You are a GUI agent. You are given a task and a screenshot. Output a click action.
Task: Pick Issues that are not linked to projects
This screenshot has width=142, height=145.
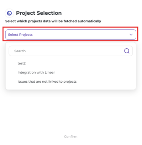[x=47, y=82]
